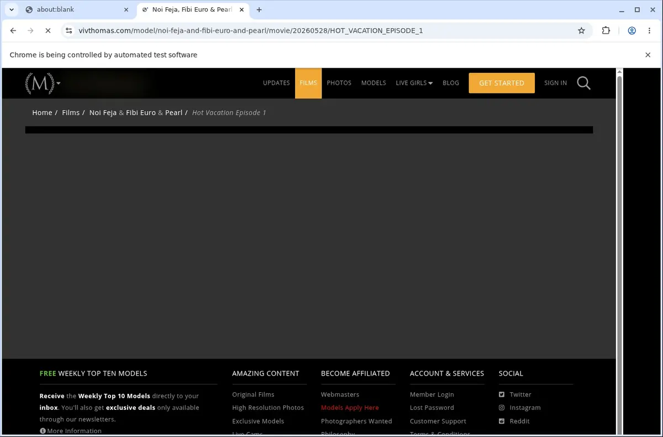Viewport: 663px width, 437px height.
Task: Open Member Login link
Action: (432, 394)
